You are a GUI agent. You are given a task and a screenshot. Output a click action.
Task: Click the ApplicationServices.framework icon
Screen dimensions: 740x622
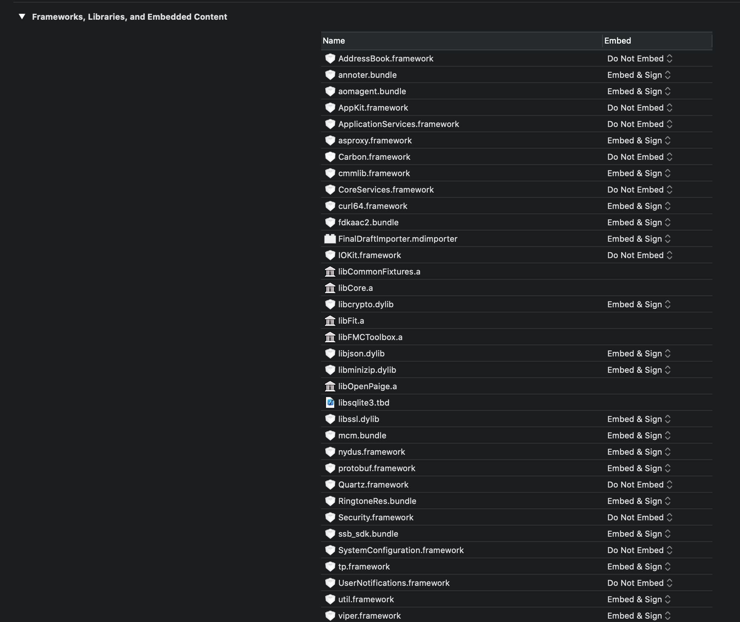click(330, 124)
